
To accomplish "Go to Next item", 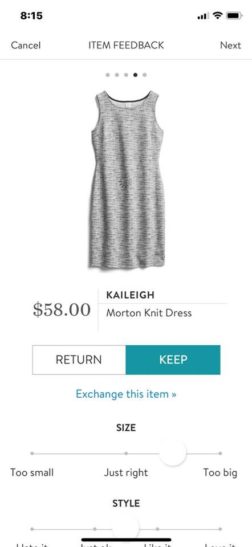I will [230, 46].
